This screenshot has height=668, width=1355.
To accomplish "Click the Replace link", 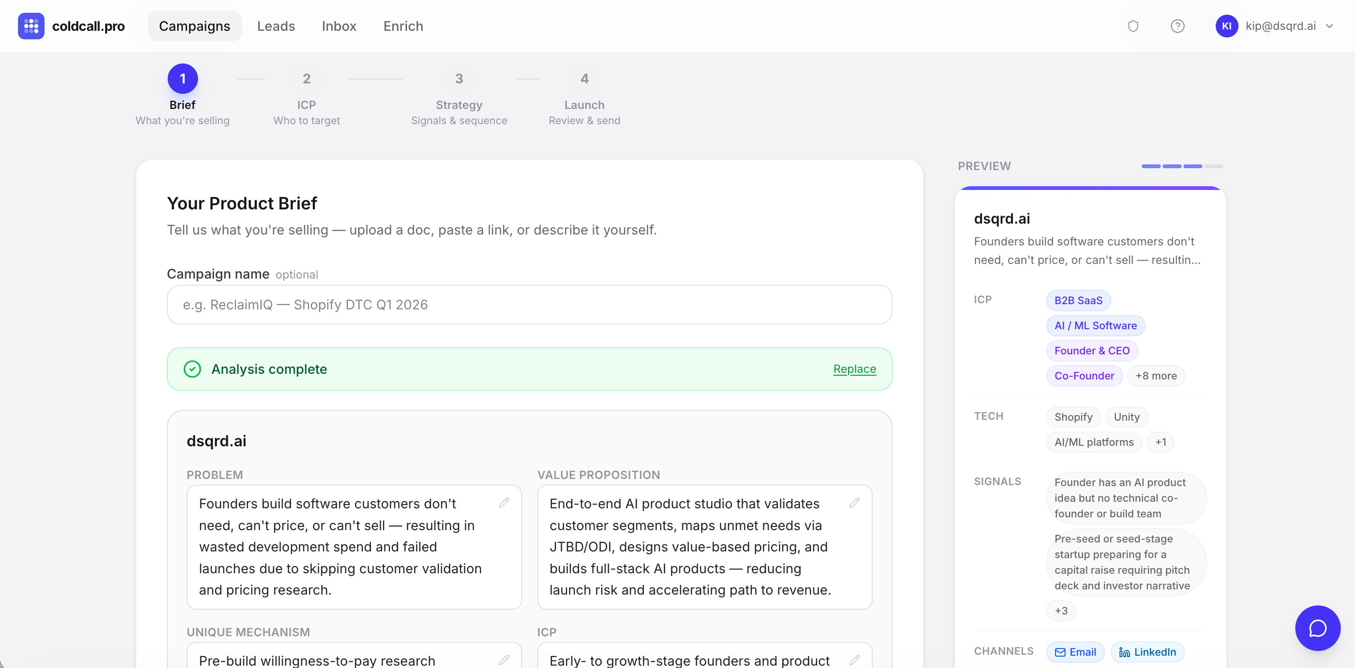I will click(854, 369).
